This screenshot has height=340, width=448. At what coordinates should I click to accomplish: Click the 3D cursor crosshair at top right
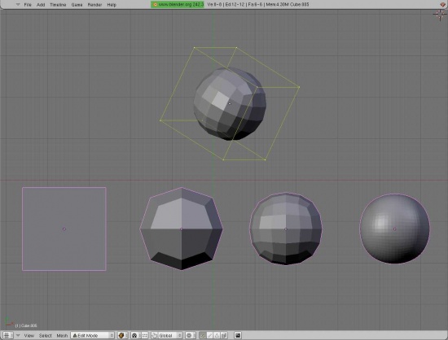click(x=440, y=15)
